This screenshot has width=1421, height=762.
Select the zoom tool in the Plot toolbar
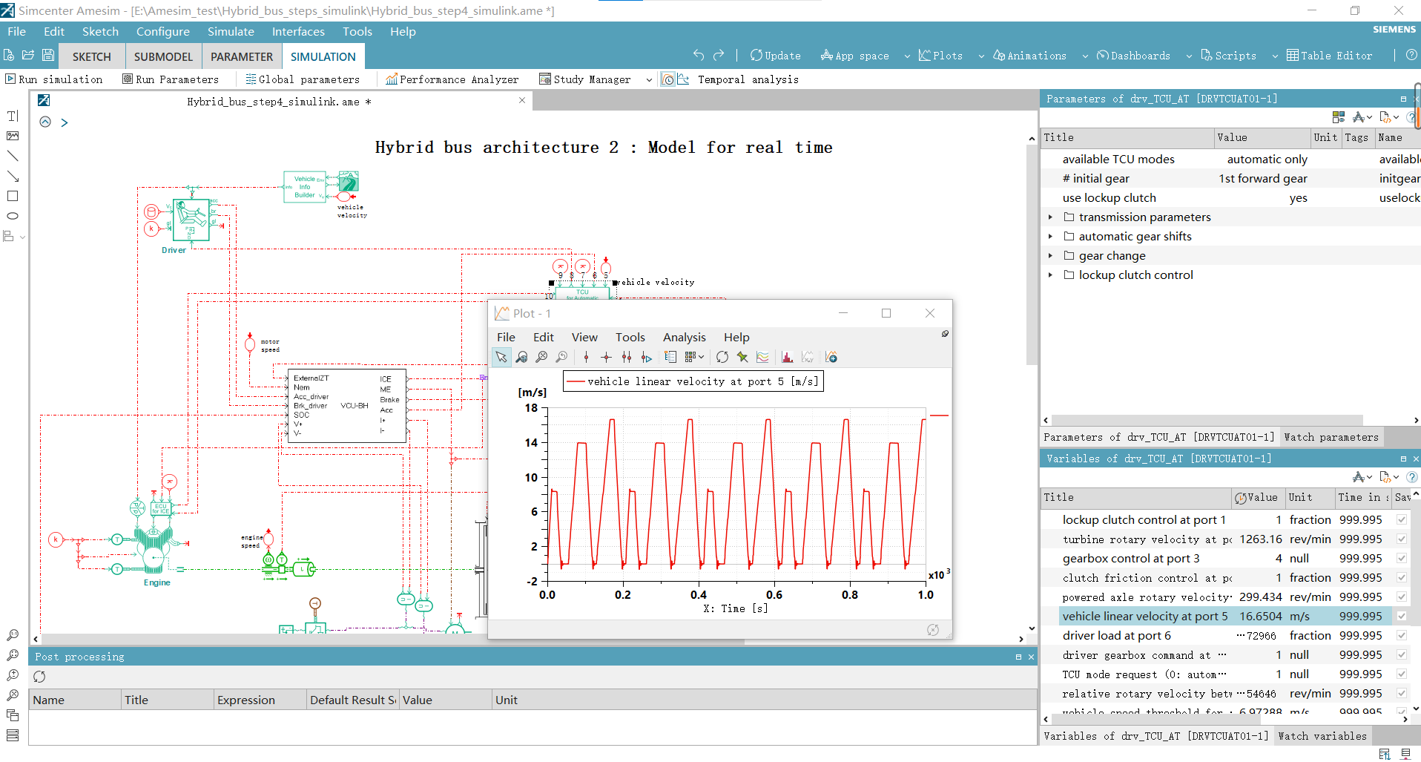tap(522, 357)
